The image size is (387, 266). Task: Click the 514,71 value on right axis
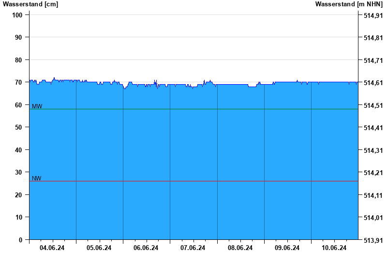[x=373, y=60]
